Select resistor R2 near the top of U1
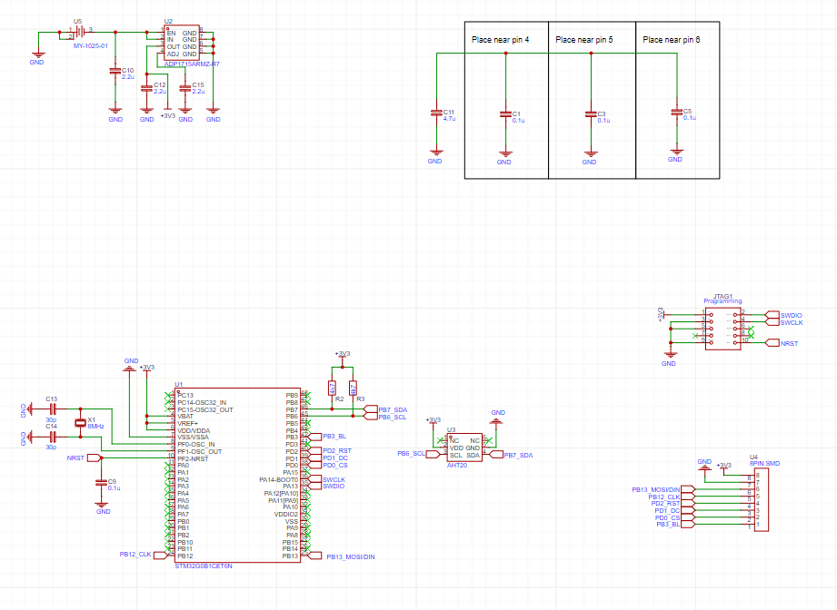837x610 pixels. point(333,389)
